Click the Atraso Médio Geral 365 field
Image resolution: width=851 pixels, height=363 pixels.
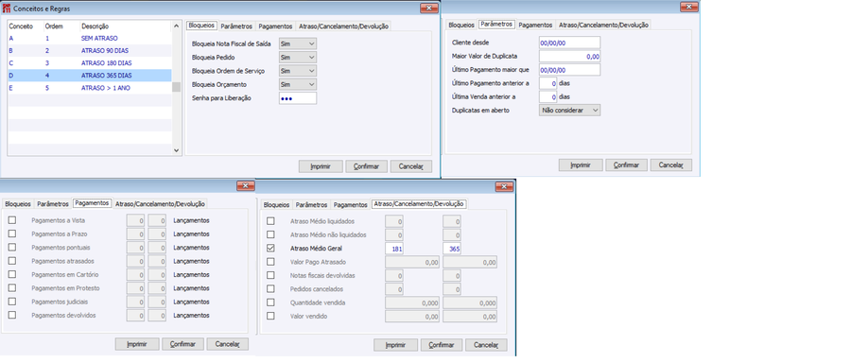click(x=452, y=249)
